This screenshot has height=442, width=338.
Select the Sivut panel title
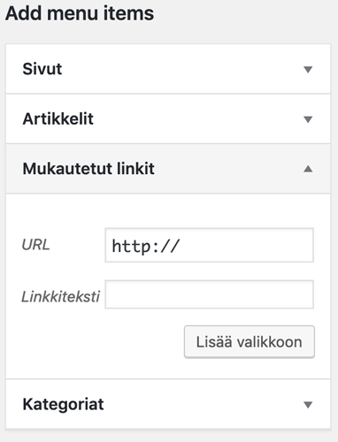42,69
